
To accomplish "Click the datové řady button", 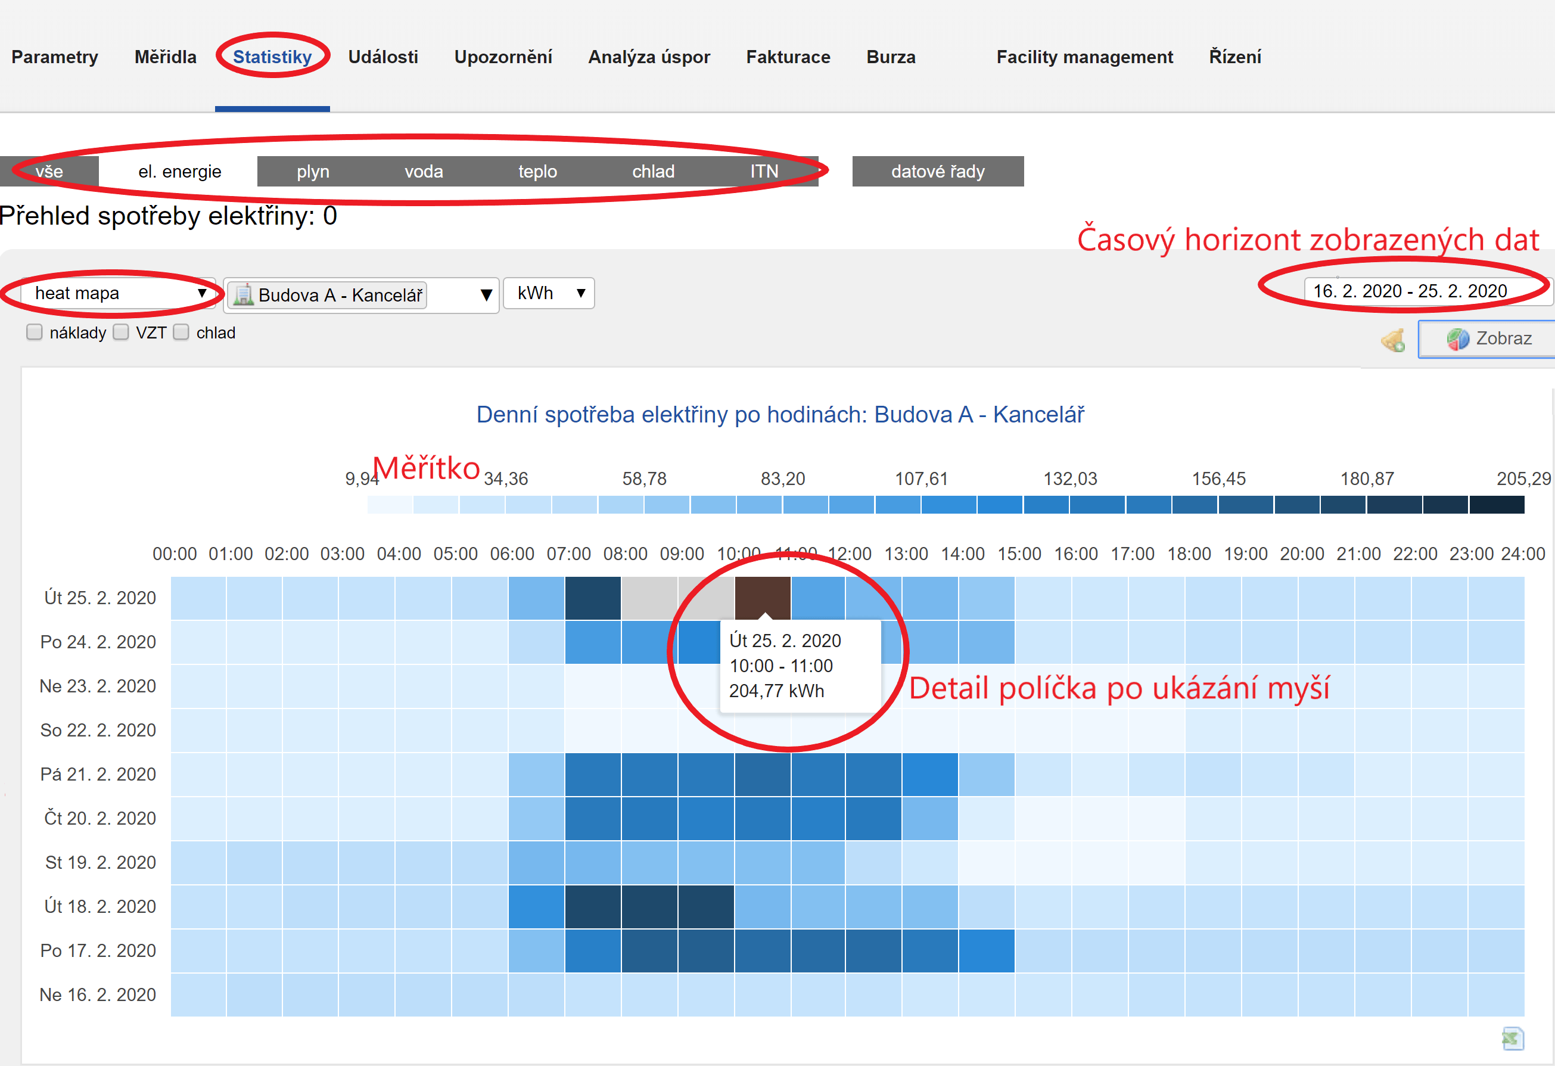I will [937, 171].
